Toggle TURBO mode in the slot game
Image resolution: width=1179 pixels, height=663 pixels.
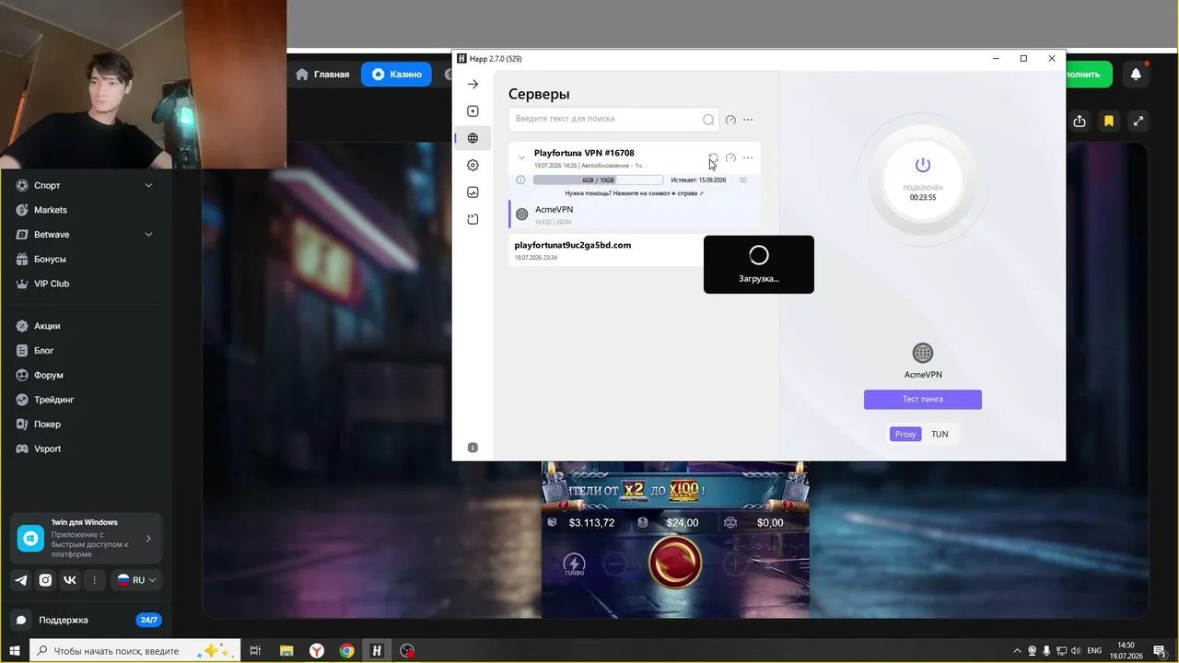click(574, 564)
